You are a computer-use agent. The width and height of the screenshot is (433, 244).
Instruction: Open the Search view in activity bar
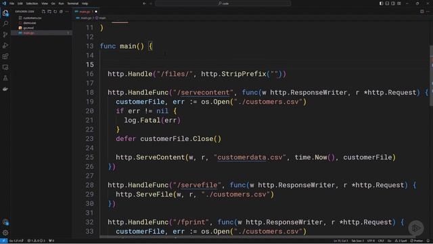coord(5,24)
